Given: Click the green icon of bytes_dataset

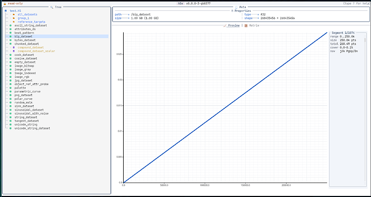Looking at the screenshot, I should pos(11,40).
